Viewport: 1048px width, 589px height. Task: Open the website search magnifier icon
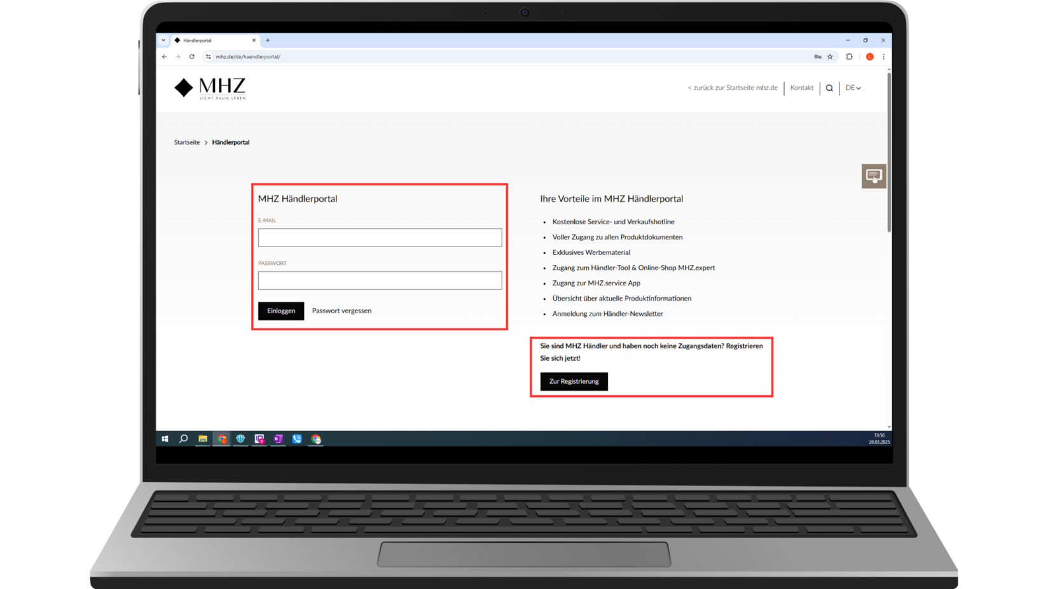pos(829,88)
